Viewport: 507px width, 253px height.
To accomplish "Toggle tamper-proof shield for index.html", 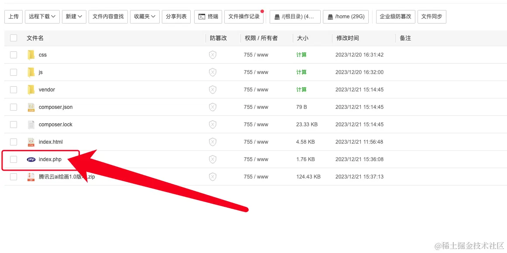I will [212, 142].
